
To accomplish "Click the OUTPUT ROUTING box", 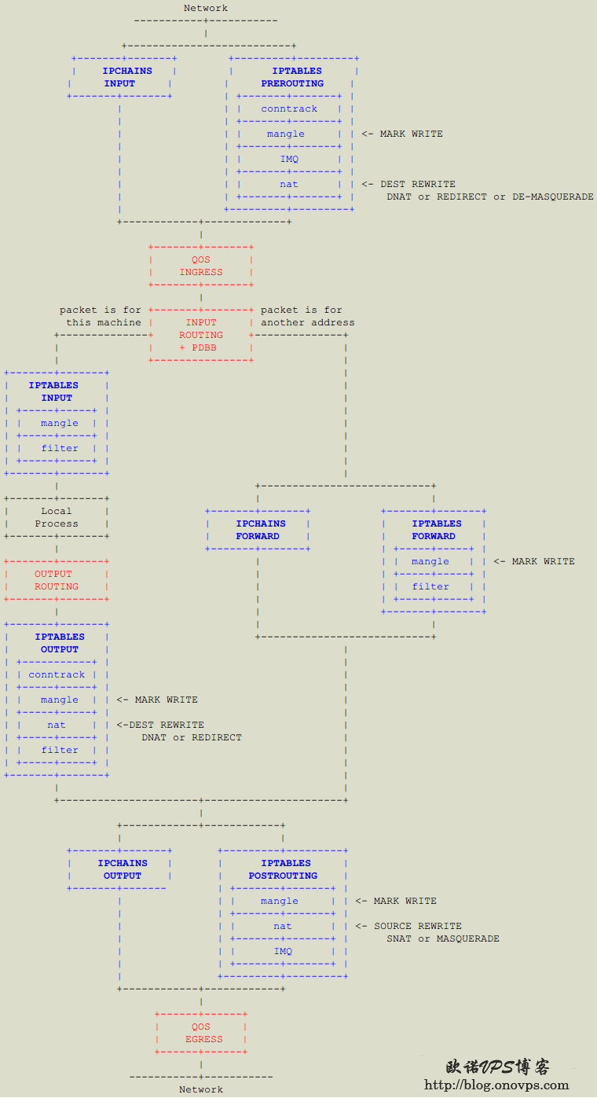I will click(57, 580).
